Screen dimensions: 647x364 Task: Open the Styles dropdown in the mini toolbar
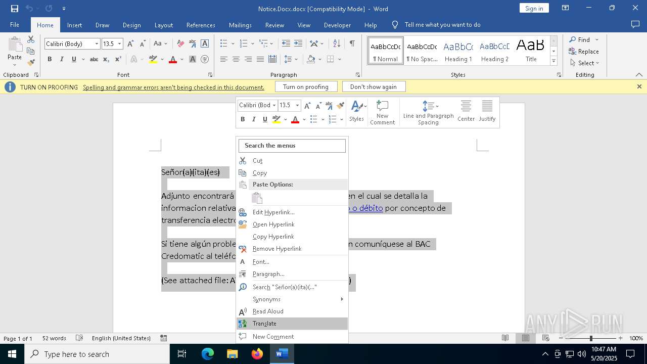click(x=357, y=111)
